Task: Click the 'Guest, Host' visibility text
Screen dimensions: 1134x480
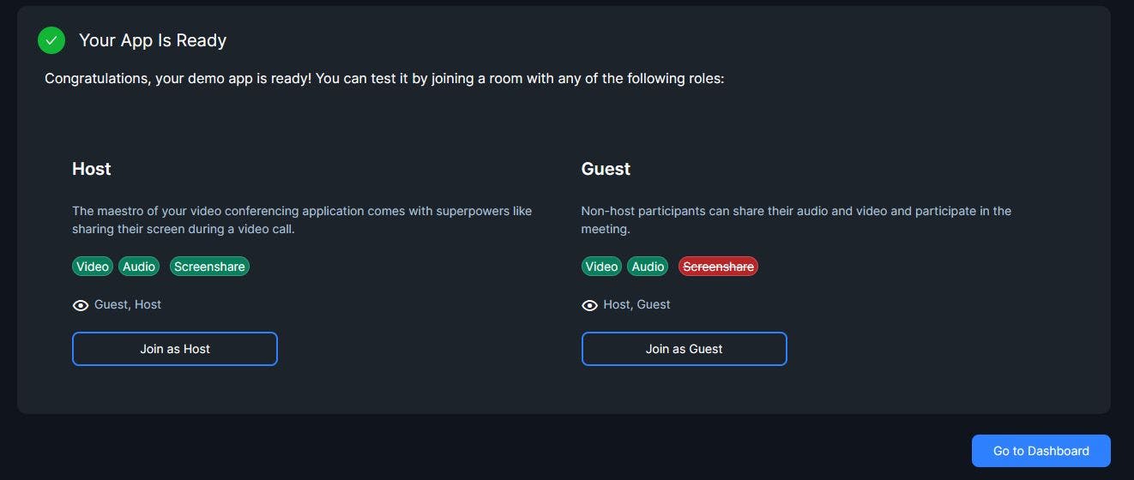Action: pos(128,304)
